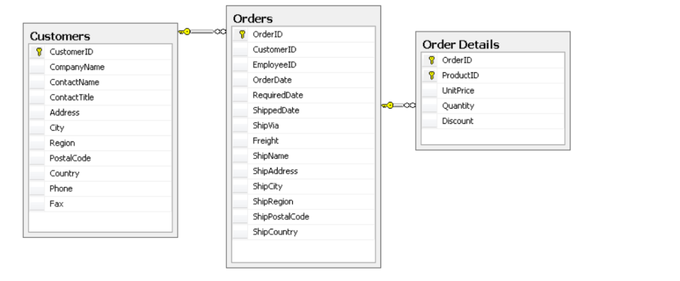Select Quantity column in Order Details table
The image size is (680, 281).
(x=493, y=105)
